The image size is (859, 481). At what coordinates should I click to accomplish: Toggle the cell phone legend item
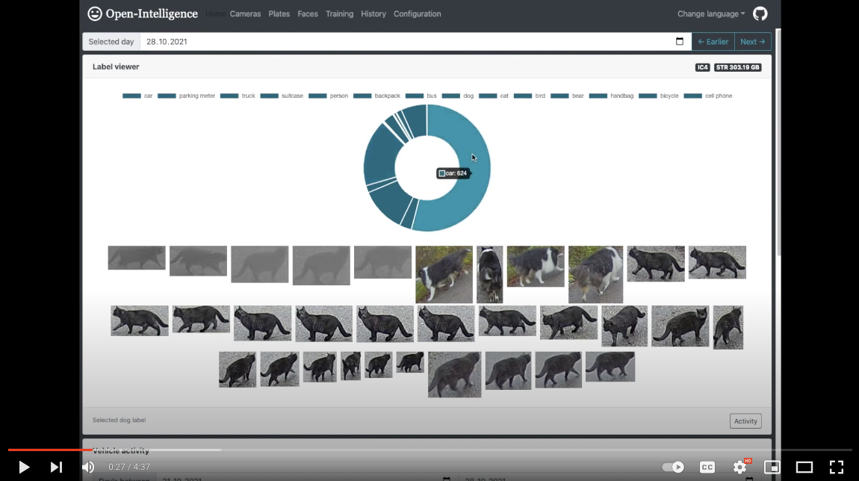tap(708, 96)
